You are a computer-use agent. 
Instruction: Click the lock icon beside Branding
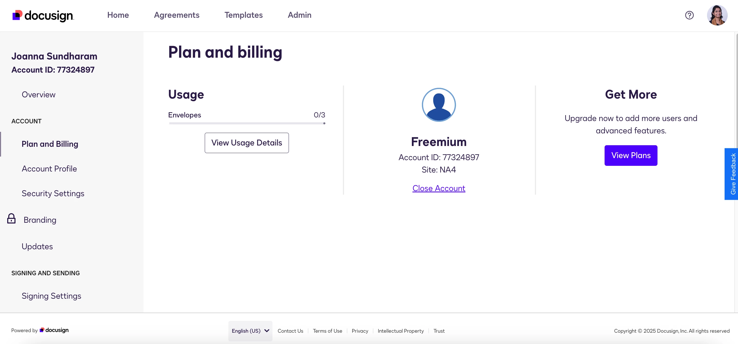click(11, 219)
